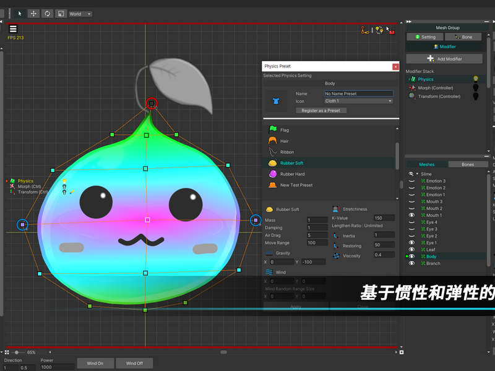Switch to the Modifier tab
This screenshot has height=371, width=495.
click(x=444, y=47)
